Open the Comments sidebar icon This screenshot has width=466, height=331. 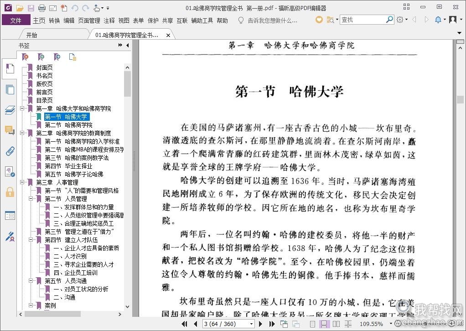(x=10, y=130)
